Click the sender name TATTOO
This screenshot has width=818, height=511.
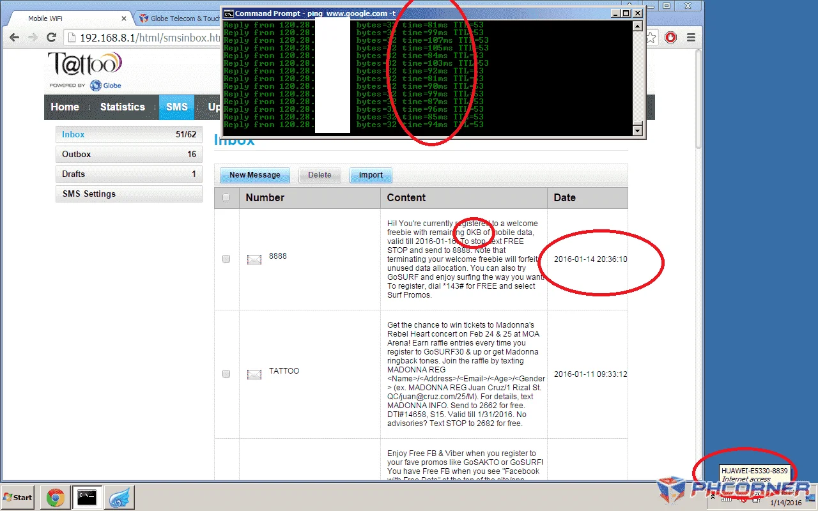[284, 371]
